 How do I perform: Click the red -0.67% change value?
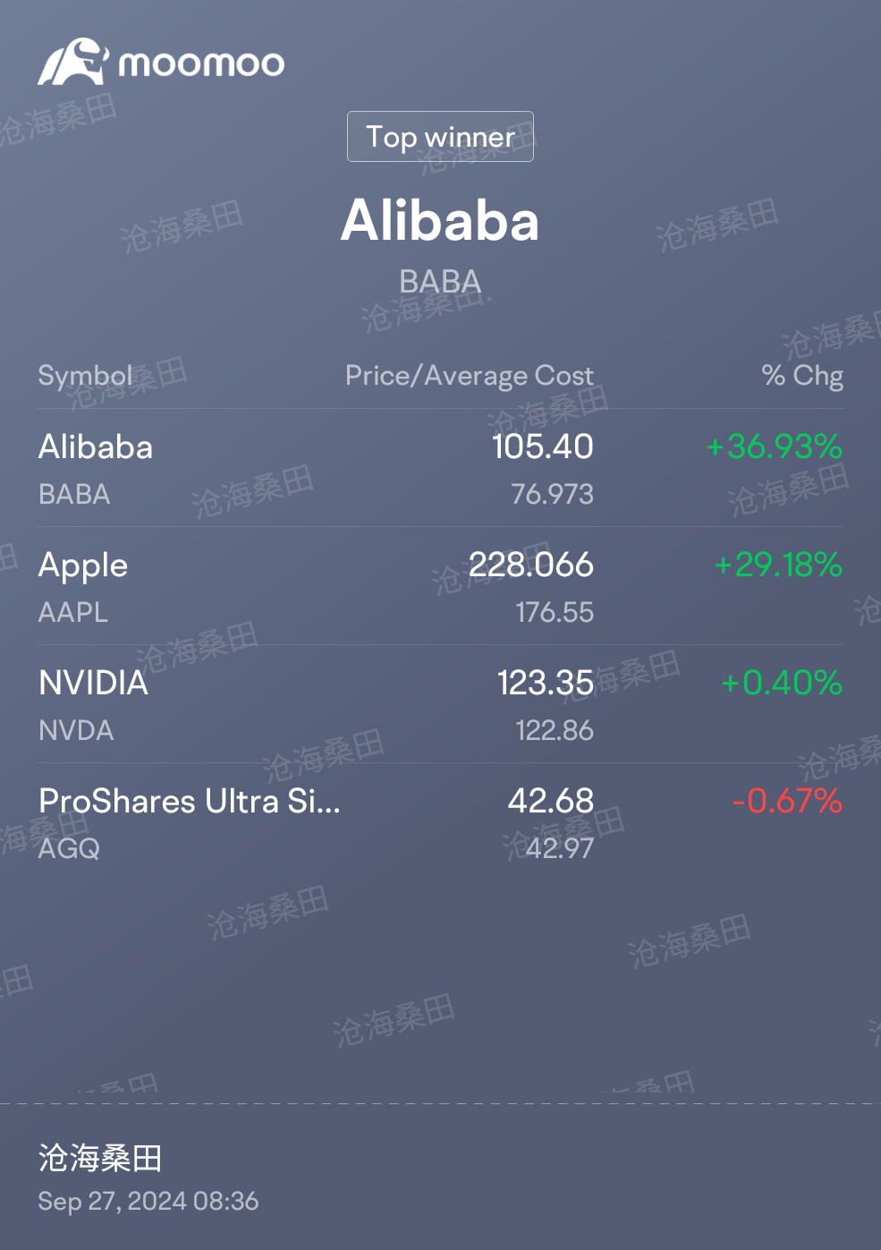coord(787,801)
